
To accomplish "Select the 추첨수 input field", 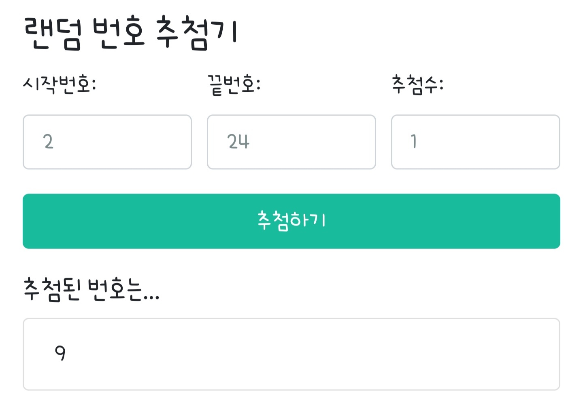I will tap(475, 142).
